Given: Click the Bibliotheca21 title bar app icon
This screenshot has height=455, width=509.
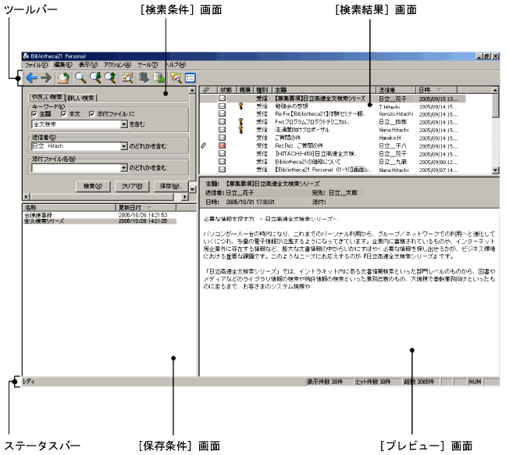Looking at the screenshot, I should tap(26, 56).
